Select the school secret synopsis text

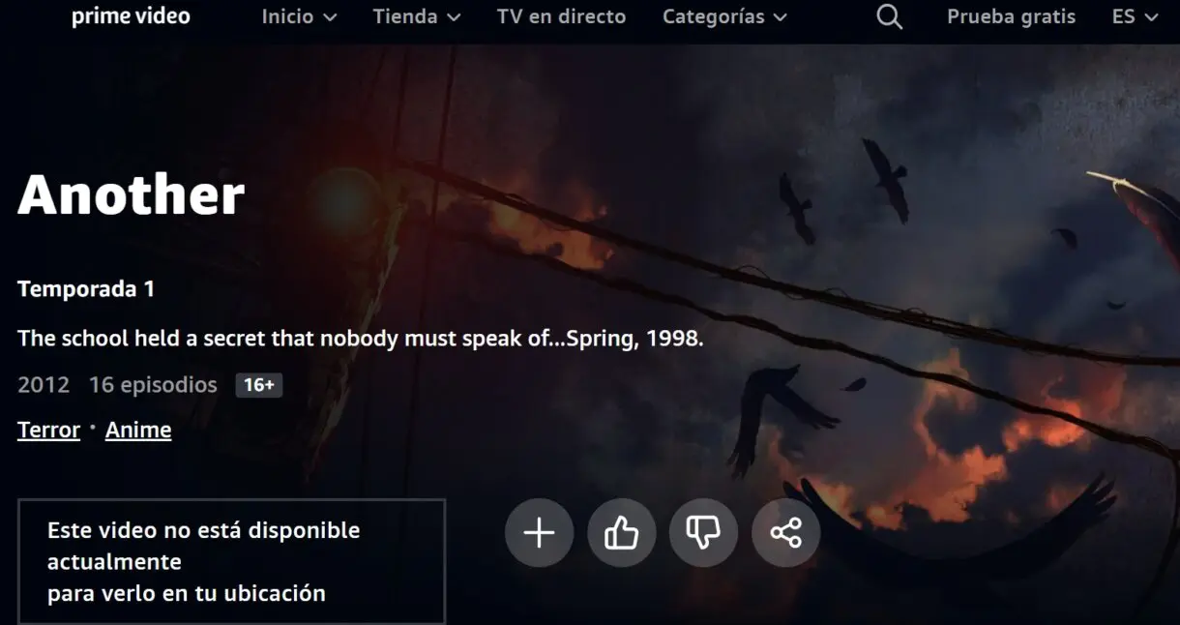pyautogui.click(x=361, y=339)
